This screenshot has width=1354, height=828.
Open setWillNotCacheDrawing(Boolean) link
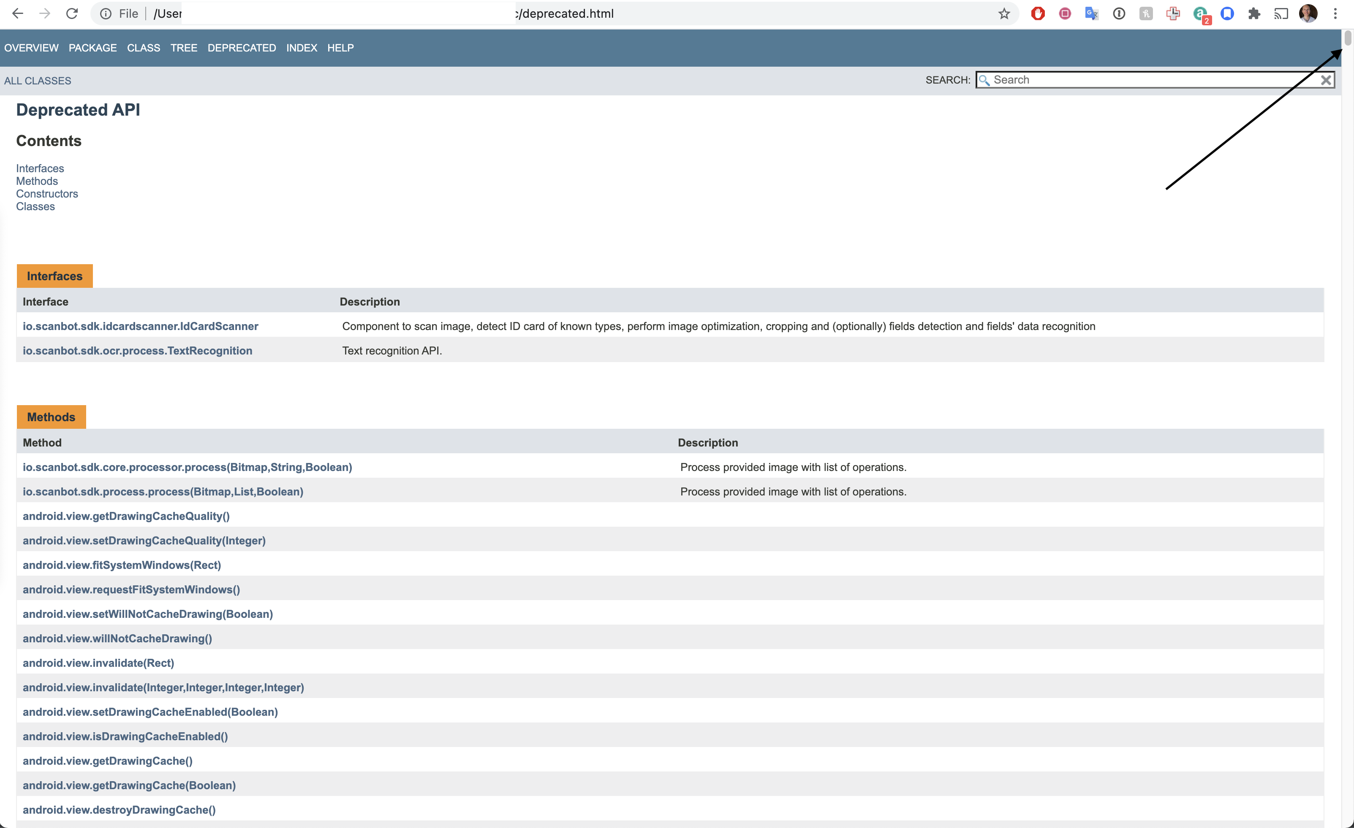(x=148, y=614)
